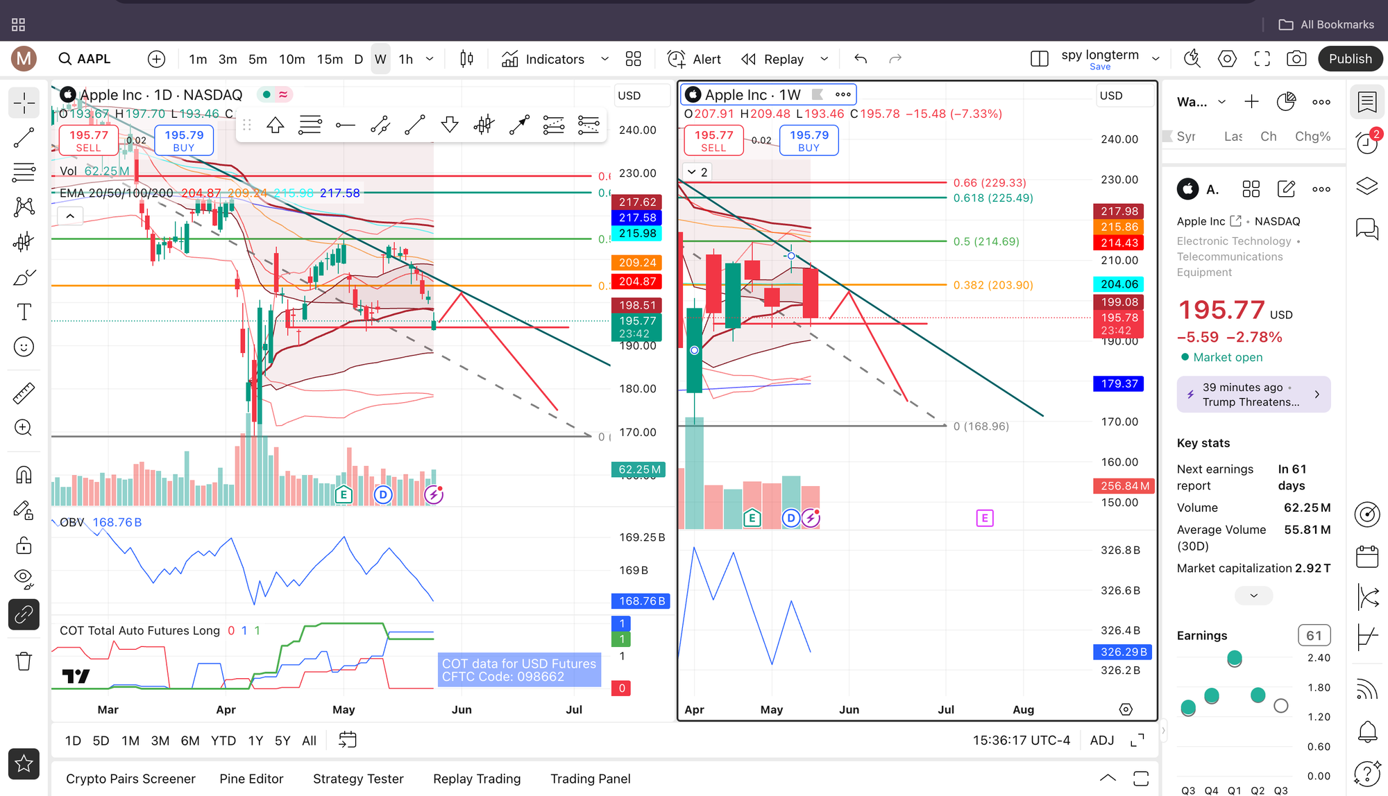Select the 1Y date range
1388x796 pixels.
click(x=255, y=741)
